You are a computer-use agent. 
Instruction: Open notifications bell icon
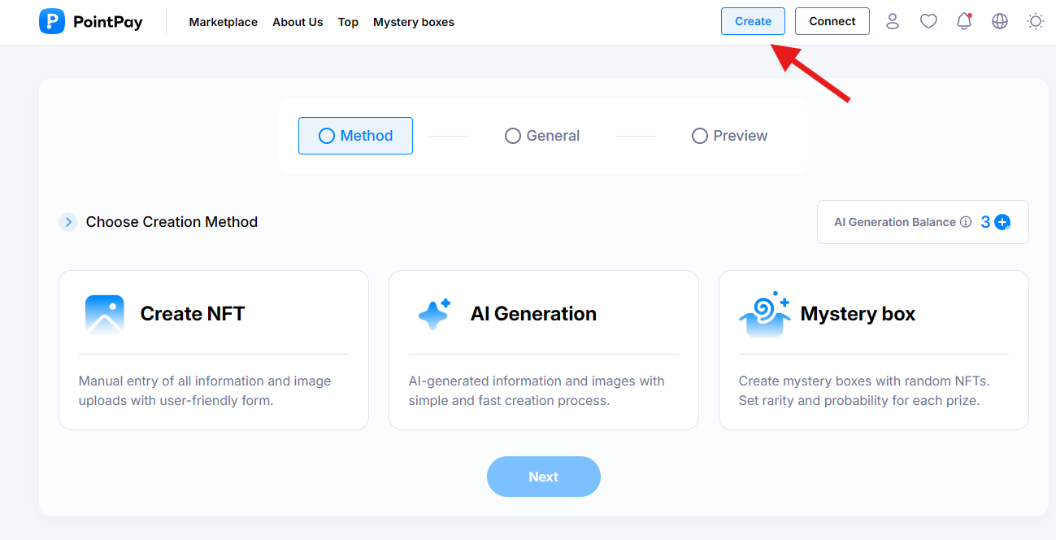964,22
